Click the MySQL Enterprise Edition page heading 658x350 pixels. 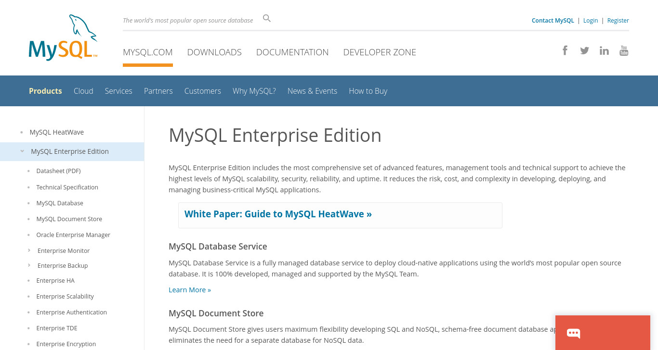click(x=275, y=136)
